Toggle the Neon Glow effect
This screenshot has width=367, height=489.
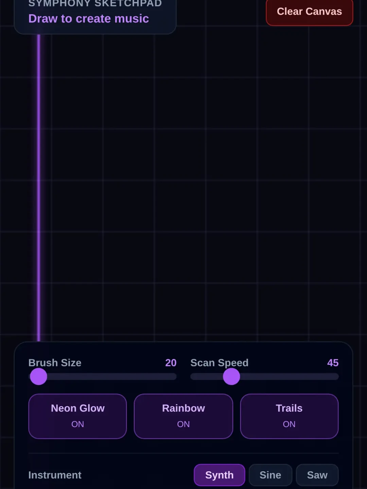coord(77,416)
